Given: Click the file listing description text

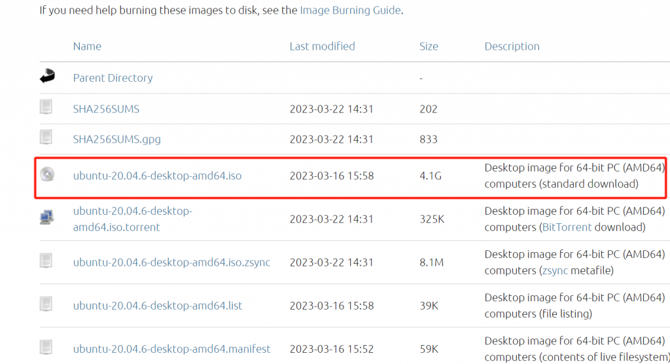Looking at the screenshot, I should tap(574, 305).
